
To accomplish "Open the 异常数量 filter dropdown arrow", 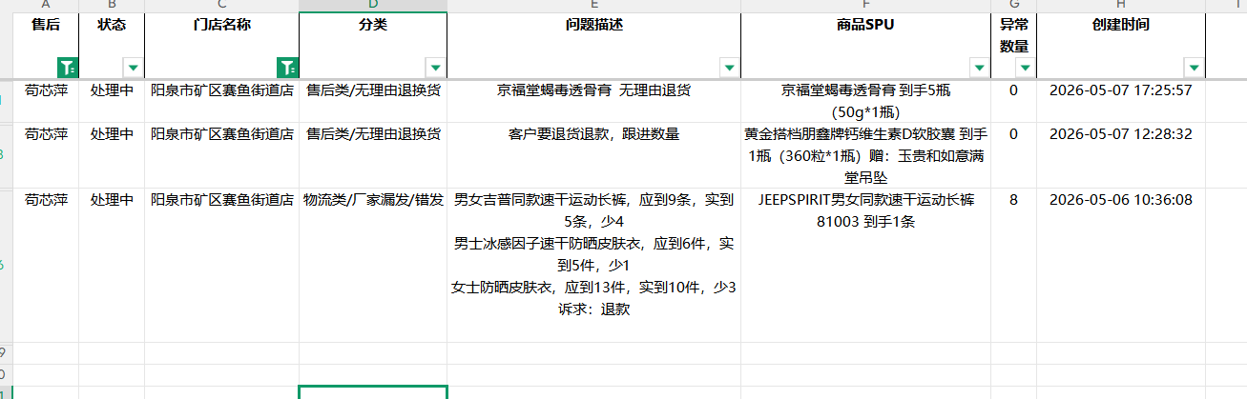I will click(1024, 67).
